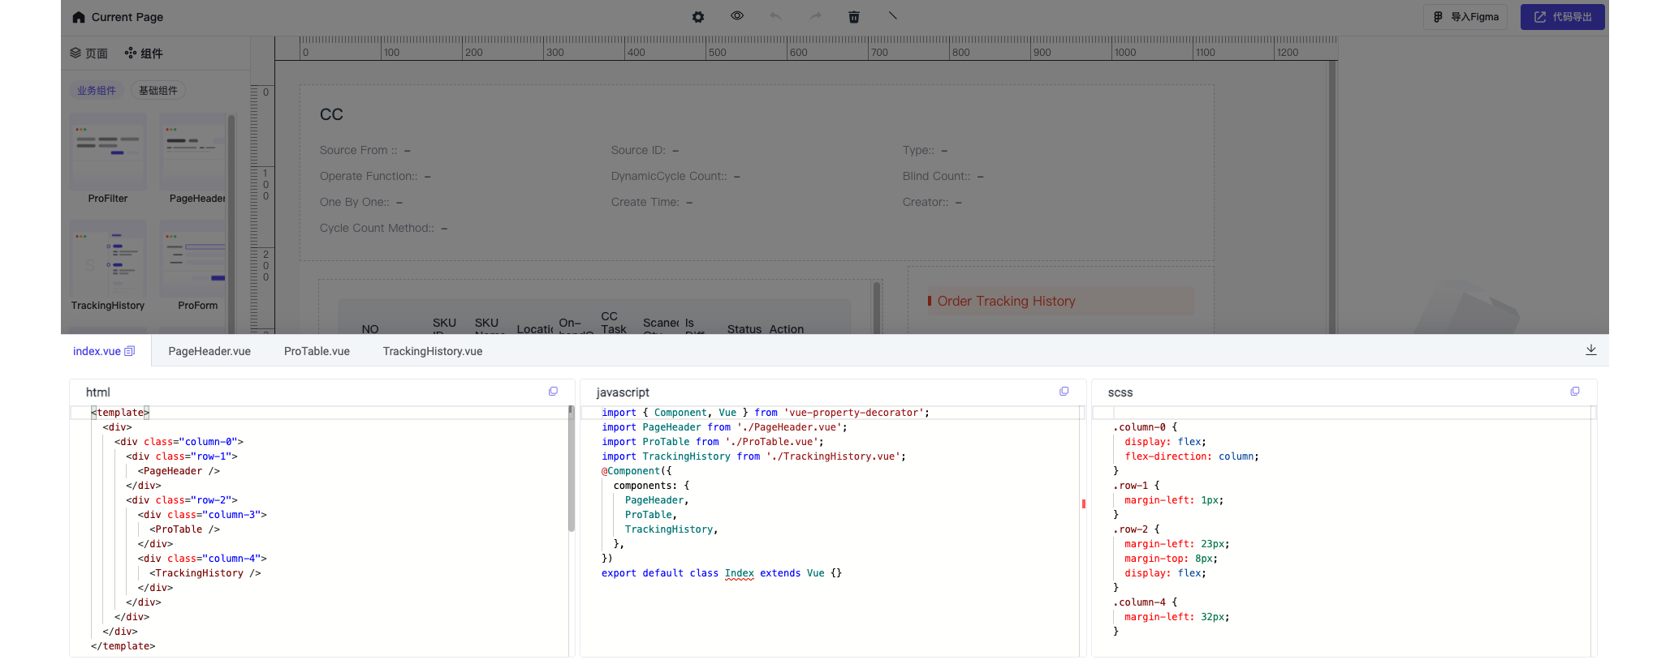
Task: Click the home icon beside Current Page
Action: (79, 17)
